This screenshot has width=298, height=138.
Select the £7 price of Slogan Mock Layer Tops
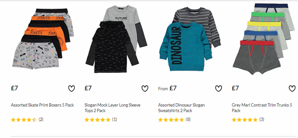pyautogui.click(x=88, y=88)
